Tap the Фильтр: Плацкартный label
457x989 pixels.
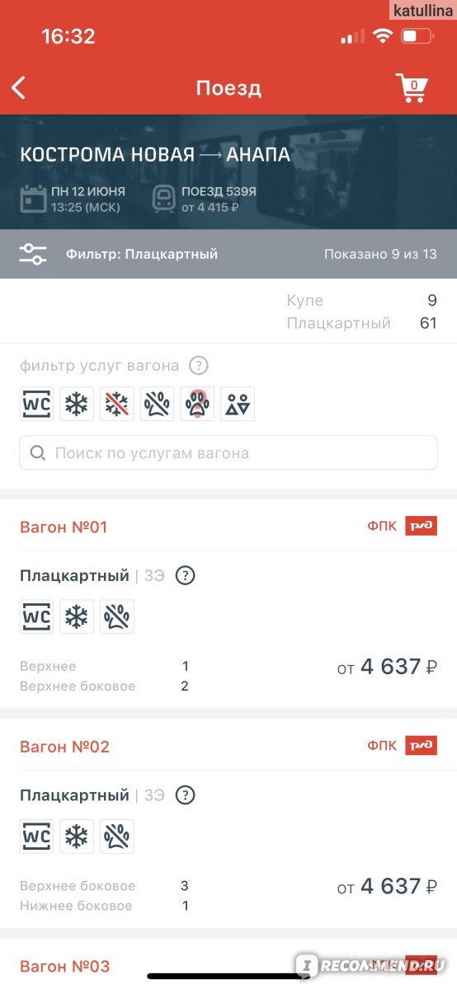click(142, 254)
